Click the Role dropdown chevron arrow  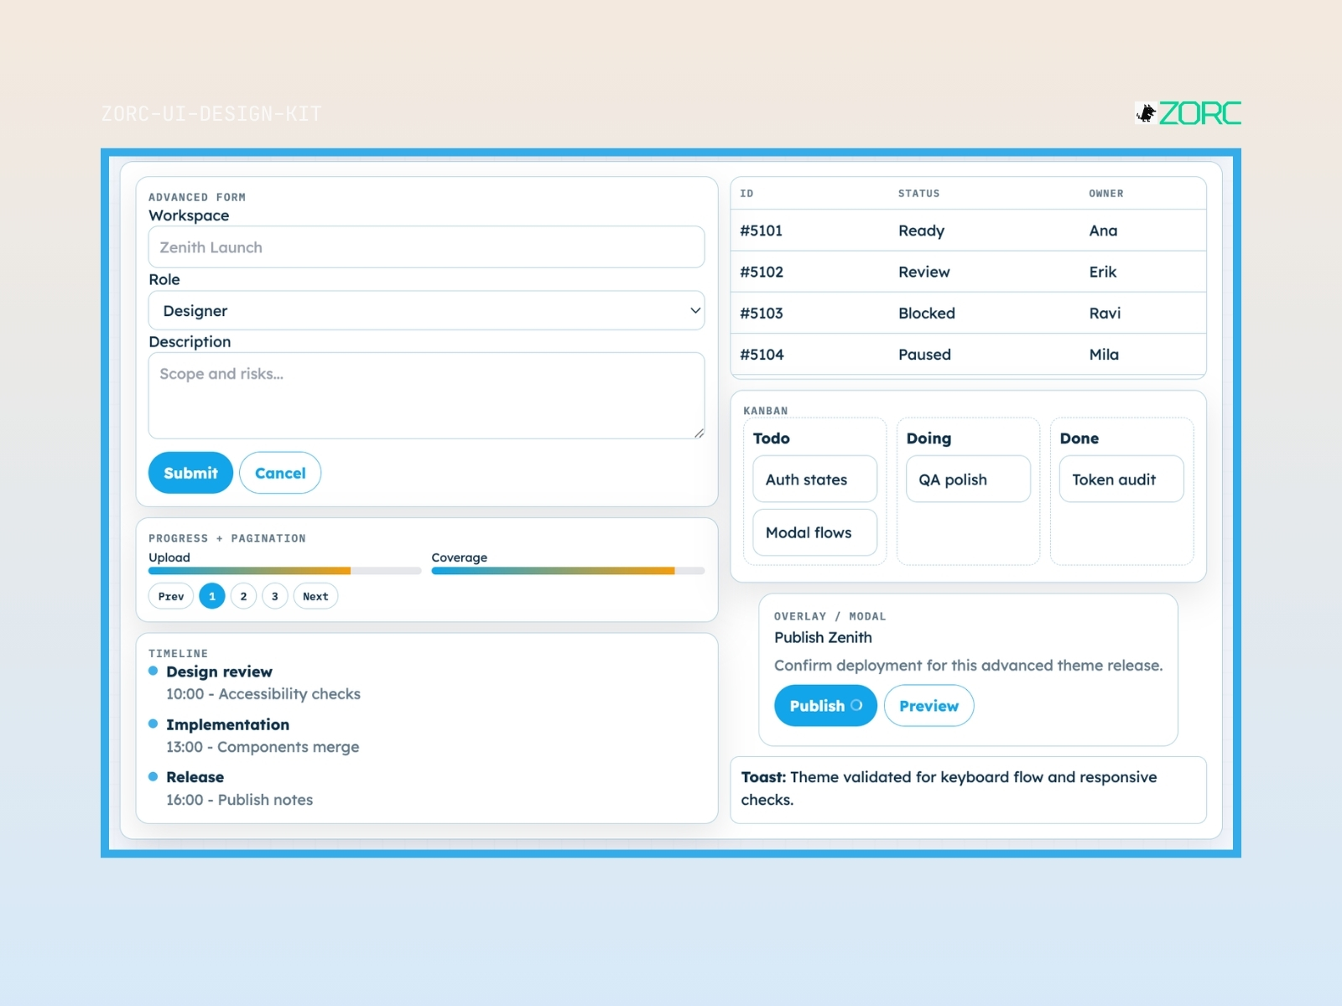[695, 310]
